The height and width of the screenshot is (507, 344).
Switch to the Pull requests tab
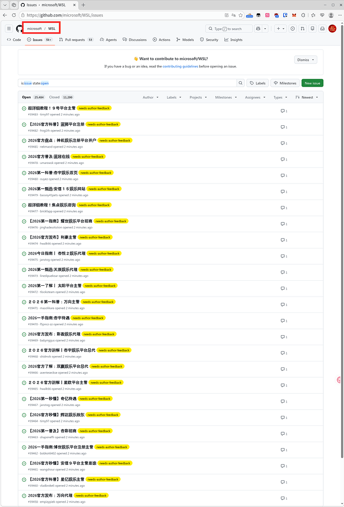tap(76, 40)
